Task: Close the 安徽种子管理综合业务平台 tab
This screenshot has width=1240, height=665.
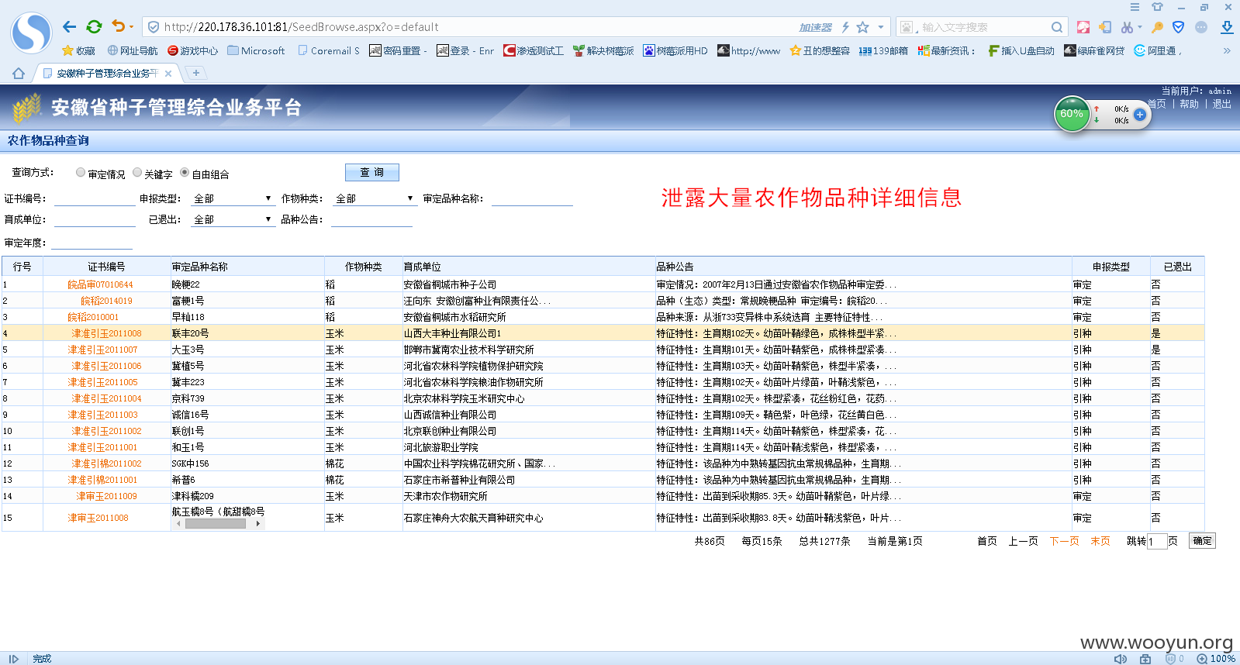Action: (x=168, y=74)
